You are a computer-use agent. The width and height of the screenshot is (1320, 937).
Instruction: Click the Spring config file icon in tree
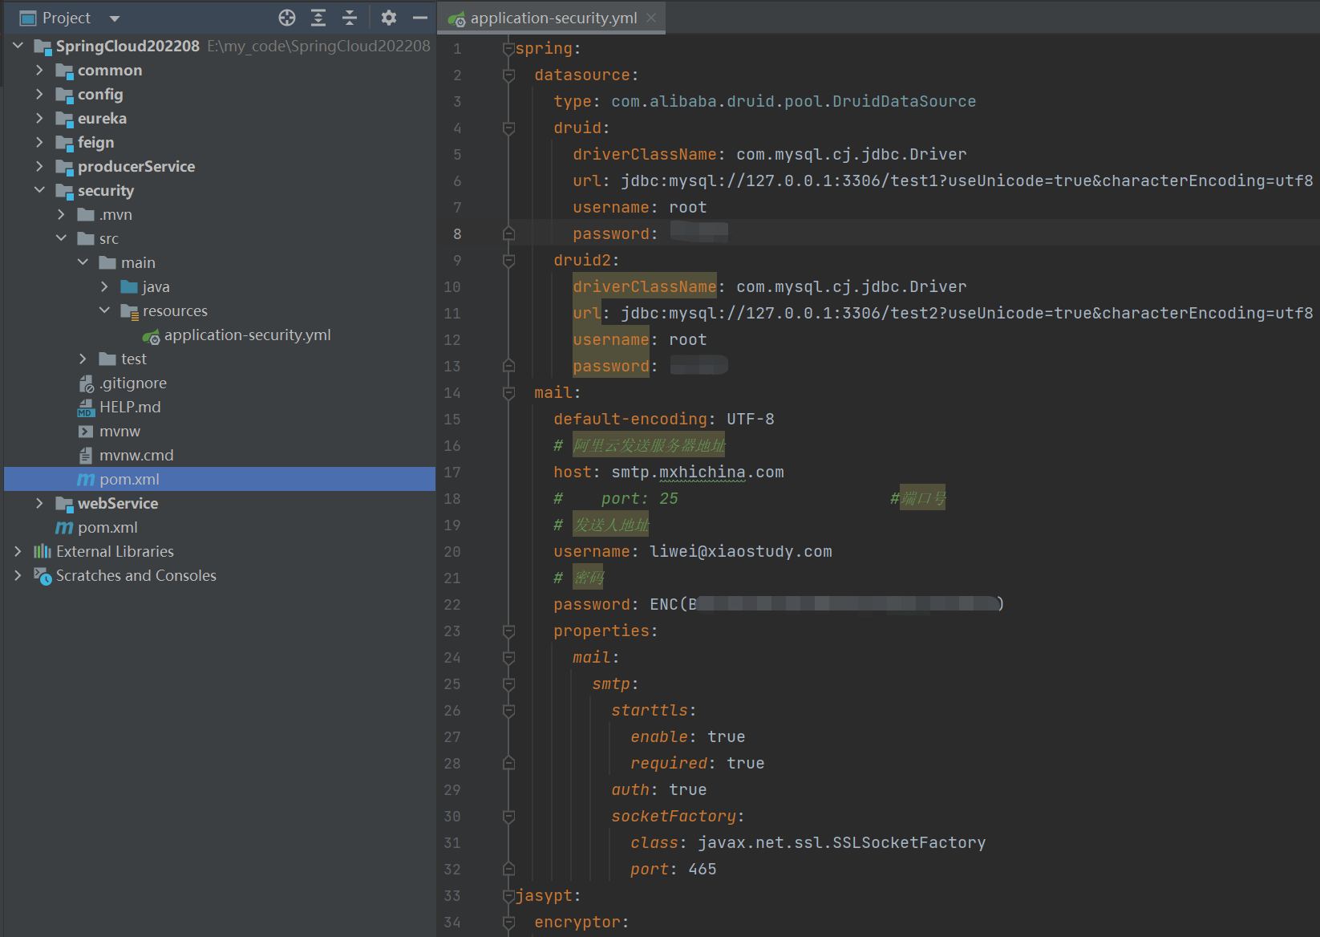point(151,335)
